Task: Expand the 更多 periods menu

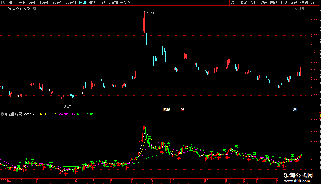Action: click(x=125, y=3)
